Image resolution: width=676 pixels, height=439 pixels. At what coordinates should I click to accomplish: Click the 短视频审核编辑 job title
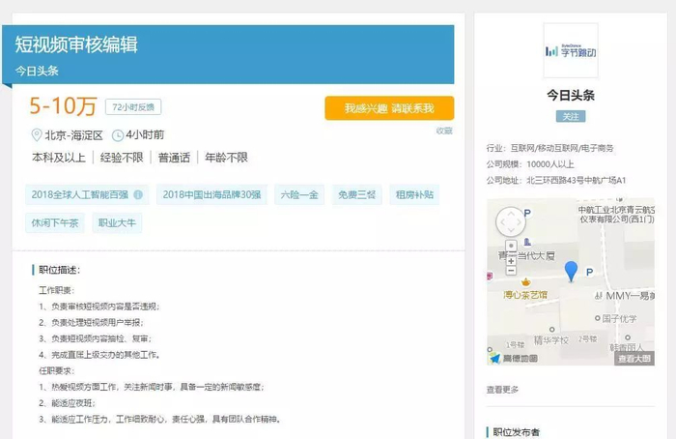[76, 44]
